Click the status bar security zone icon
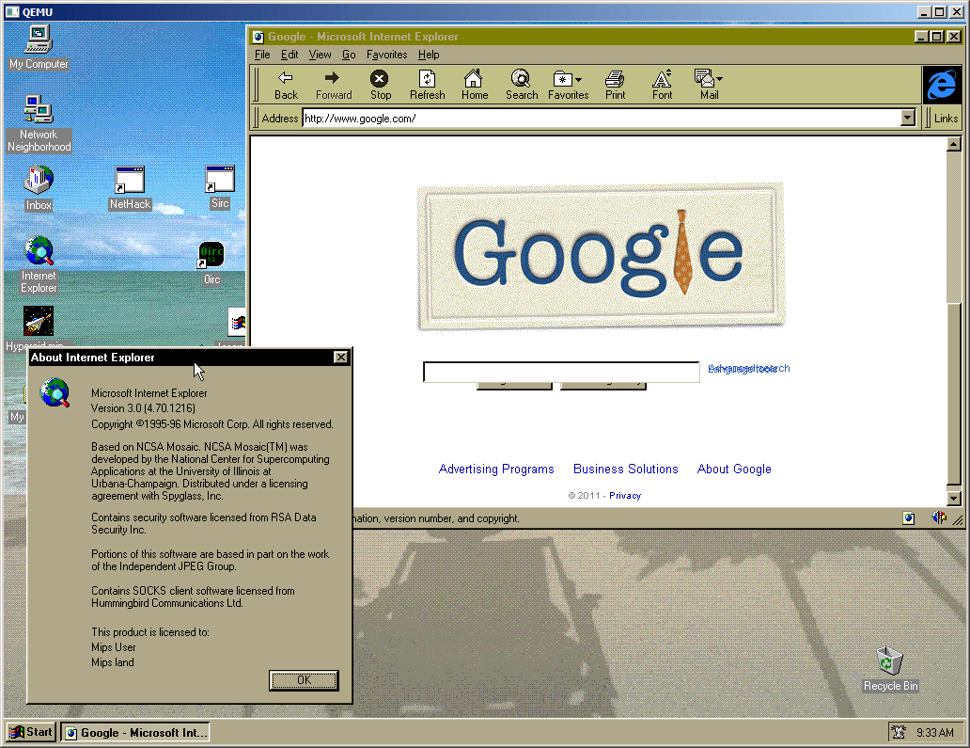Viewport: 970px width, 748px height. point(908,517)
